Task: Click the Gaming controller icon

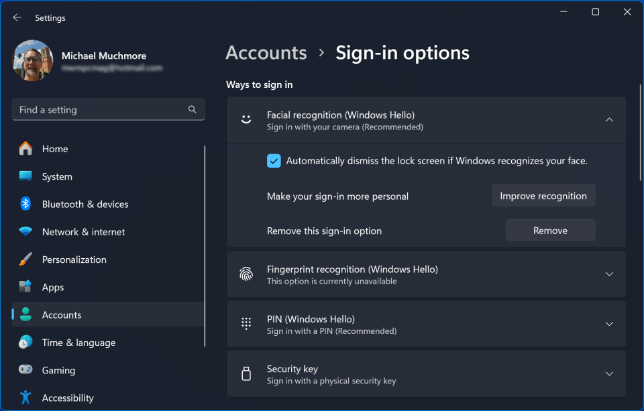Action: pyautogui.click(x=25, y=370)
